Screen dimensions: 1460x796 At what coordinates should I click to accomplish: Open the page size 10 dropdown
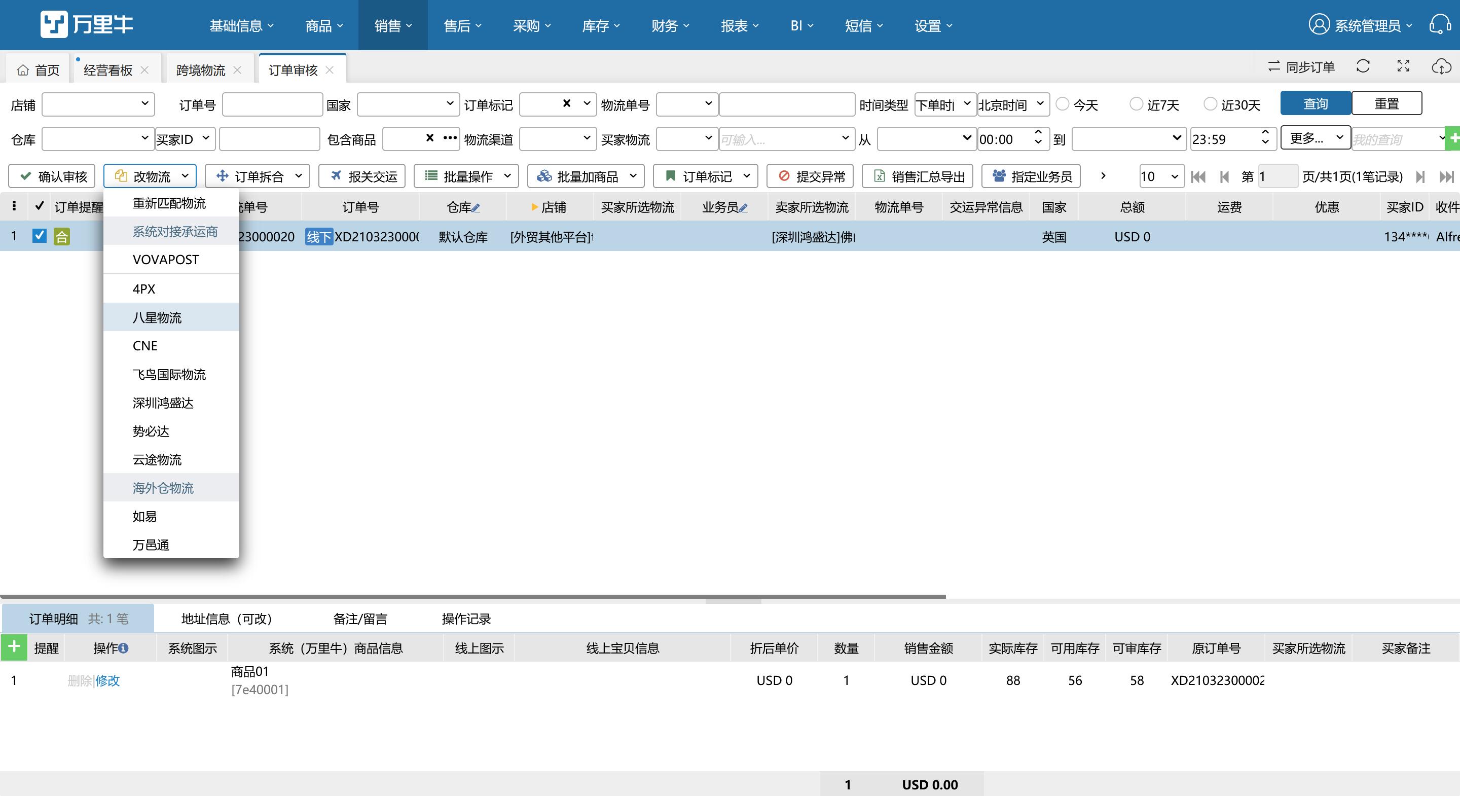click(x=1161, y=176)
